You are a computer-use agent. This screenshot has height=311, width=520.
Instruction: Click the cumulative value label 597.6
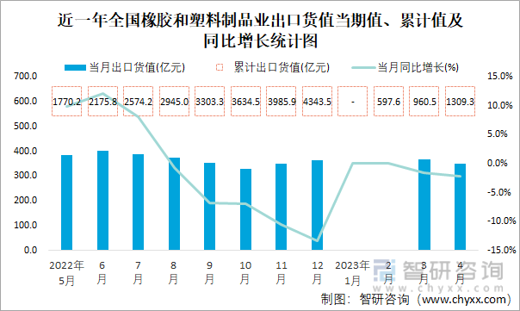pyautogui.click(x=388, y=102)
